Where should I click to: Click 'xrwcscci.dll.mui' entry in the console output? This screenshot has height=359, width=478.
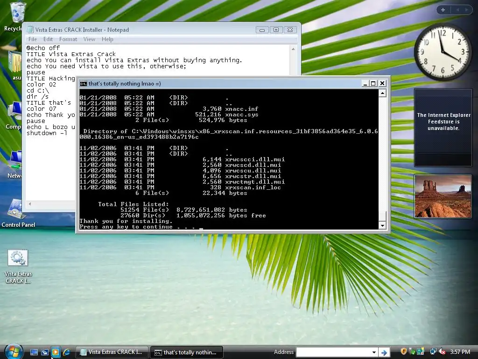coord(255,159)
